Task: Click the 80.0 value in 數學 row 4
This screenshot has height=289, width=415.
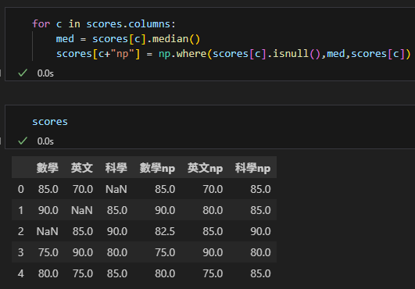Action: point(48,273)
